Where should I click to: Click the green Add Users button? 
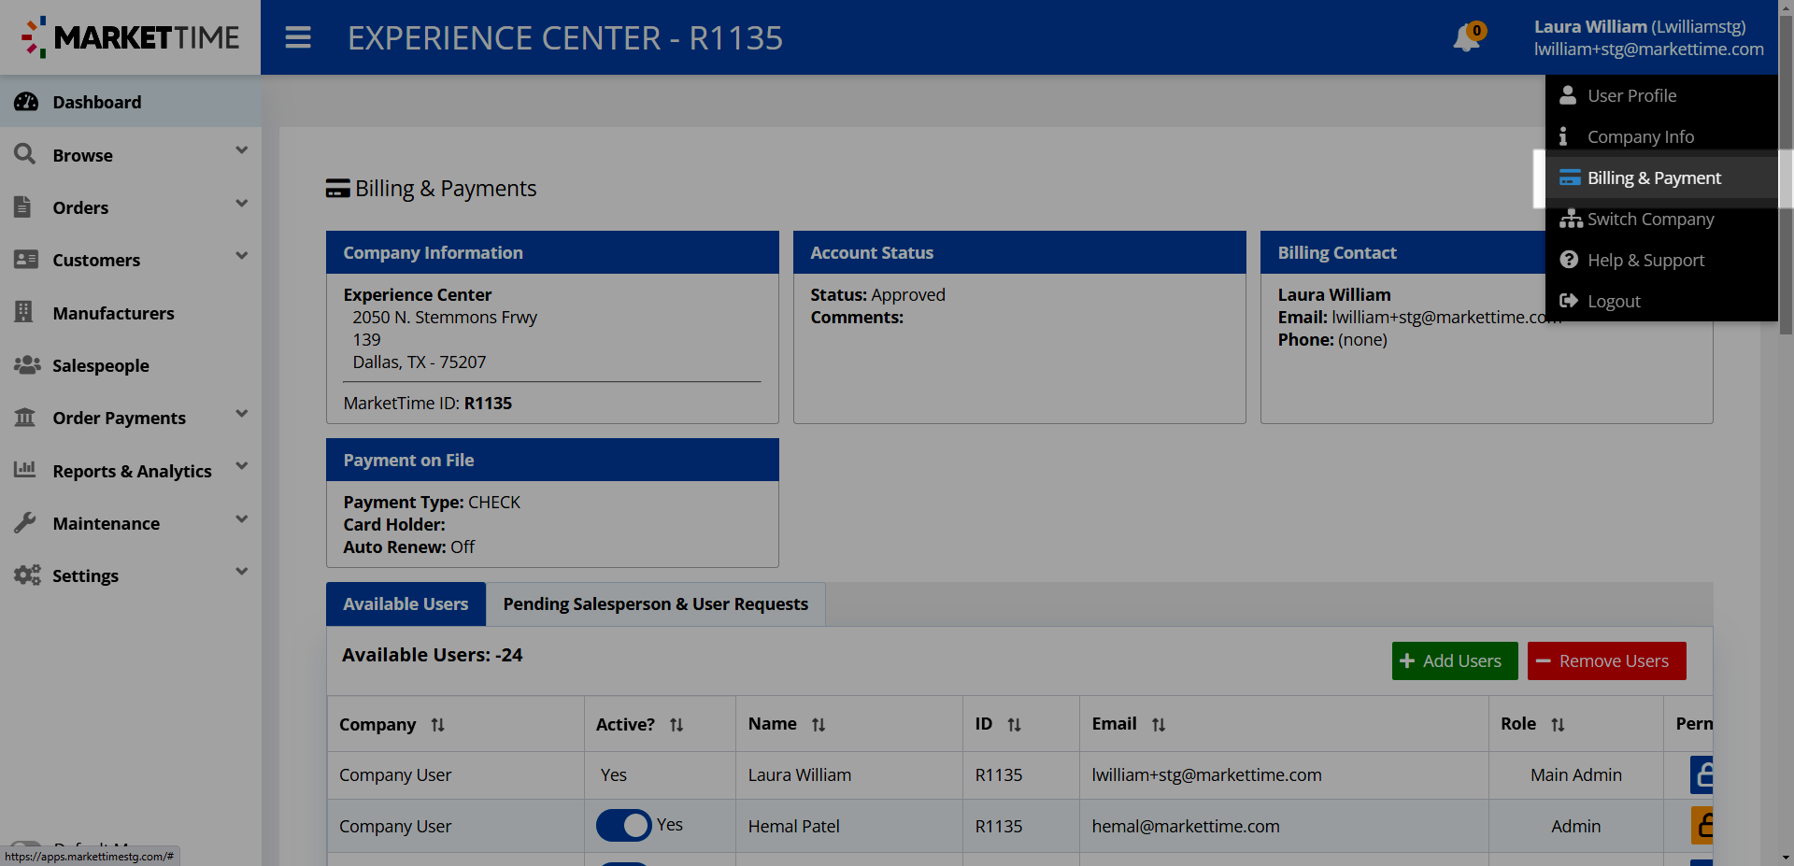tap(1454, 661)
